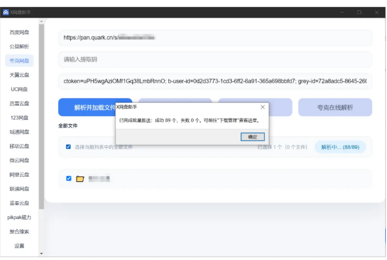The width and height of the screenshot is (387, 260).
Task: Click the sidebar scrollbar up arrow
Action: click(x=41, y=22)
